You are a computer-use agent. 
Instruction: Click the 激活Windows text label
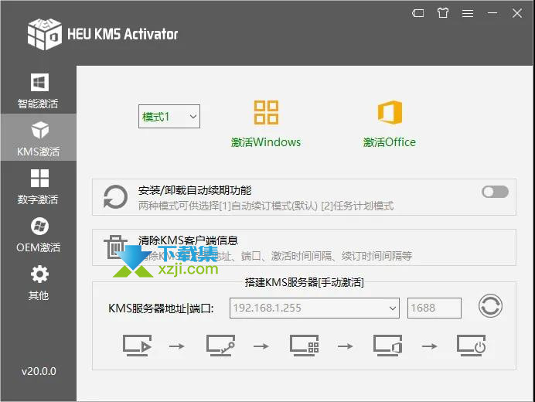[266, 142]
